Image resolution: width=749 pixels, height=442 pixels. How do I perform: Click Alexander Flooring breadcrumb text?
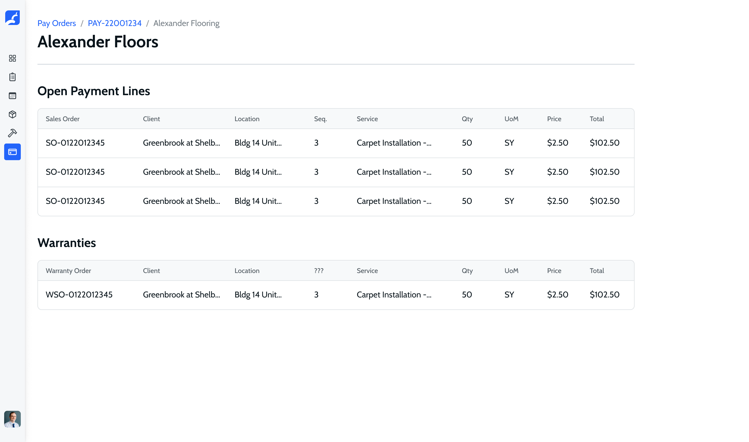186,23
